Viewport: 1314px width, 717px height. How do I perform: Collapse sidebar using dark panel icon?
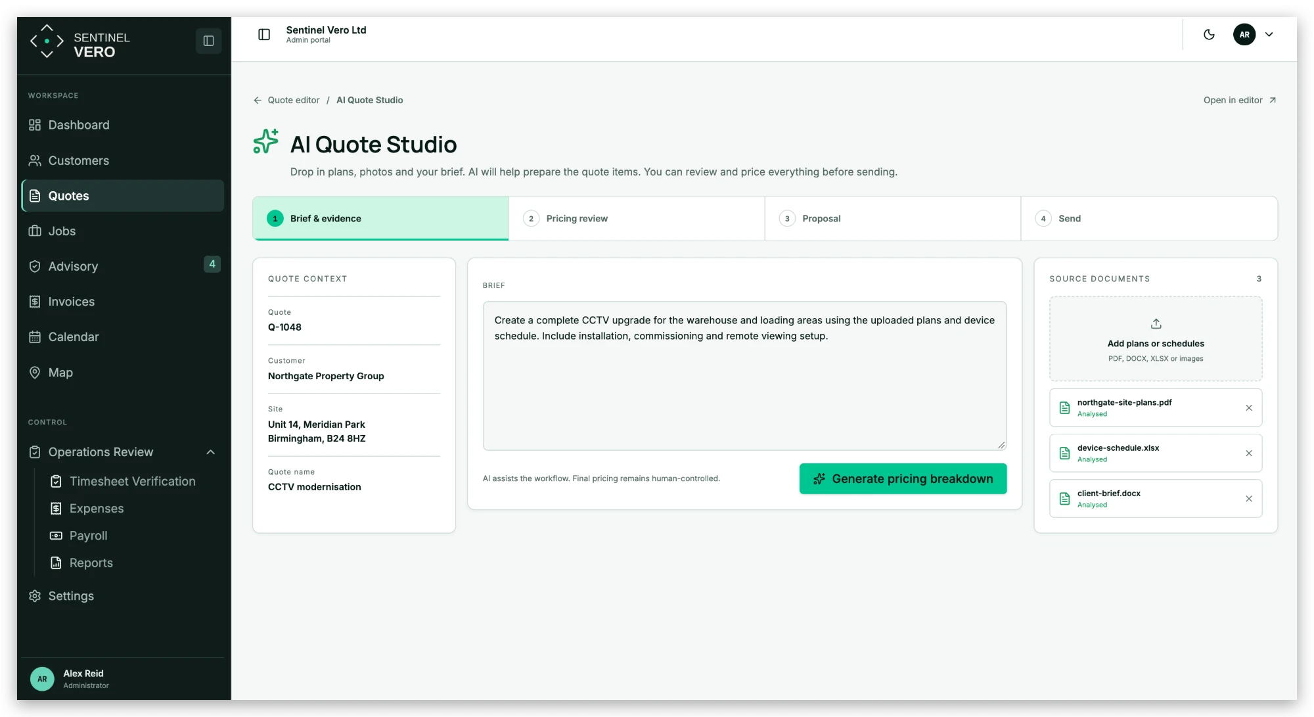(208, 41)
